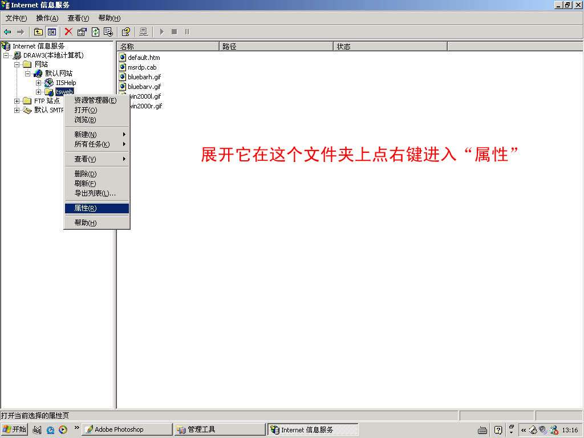Choose 资源管理器(E) in context menu
Screen dimensions: 584x438
pyautogui.click(x=97, y=100)
